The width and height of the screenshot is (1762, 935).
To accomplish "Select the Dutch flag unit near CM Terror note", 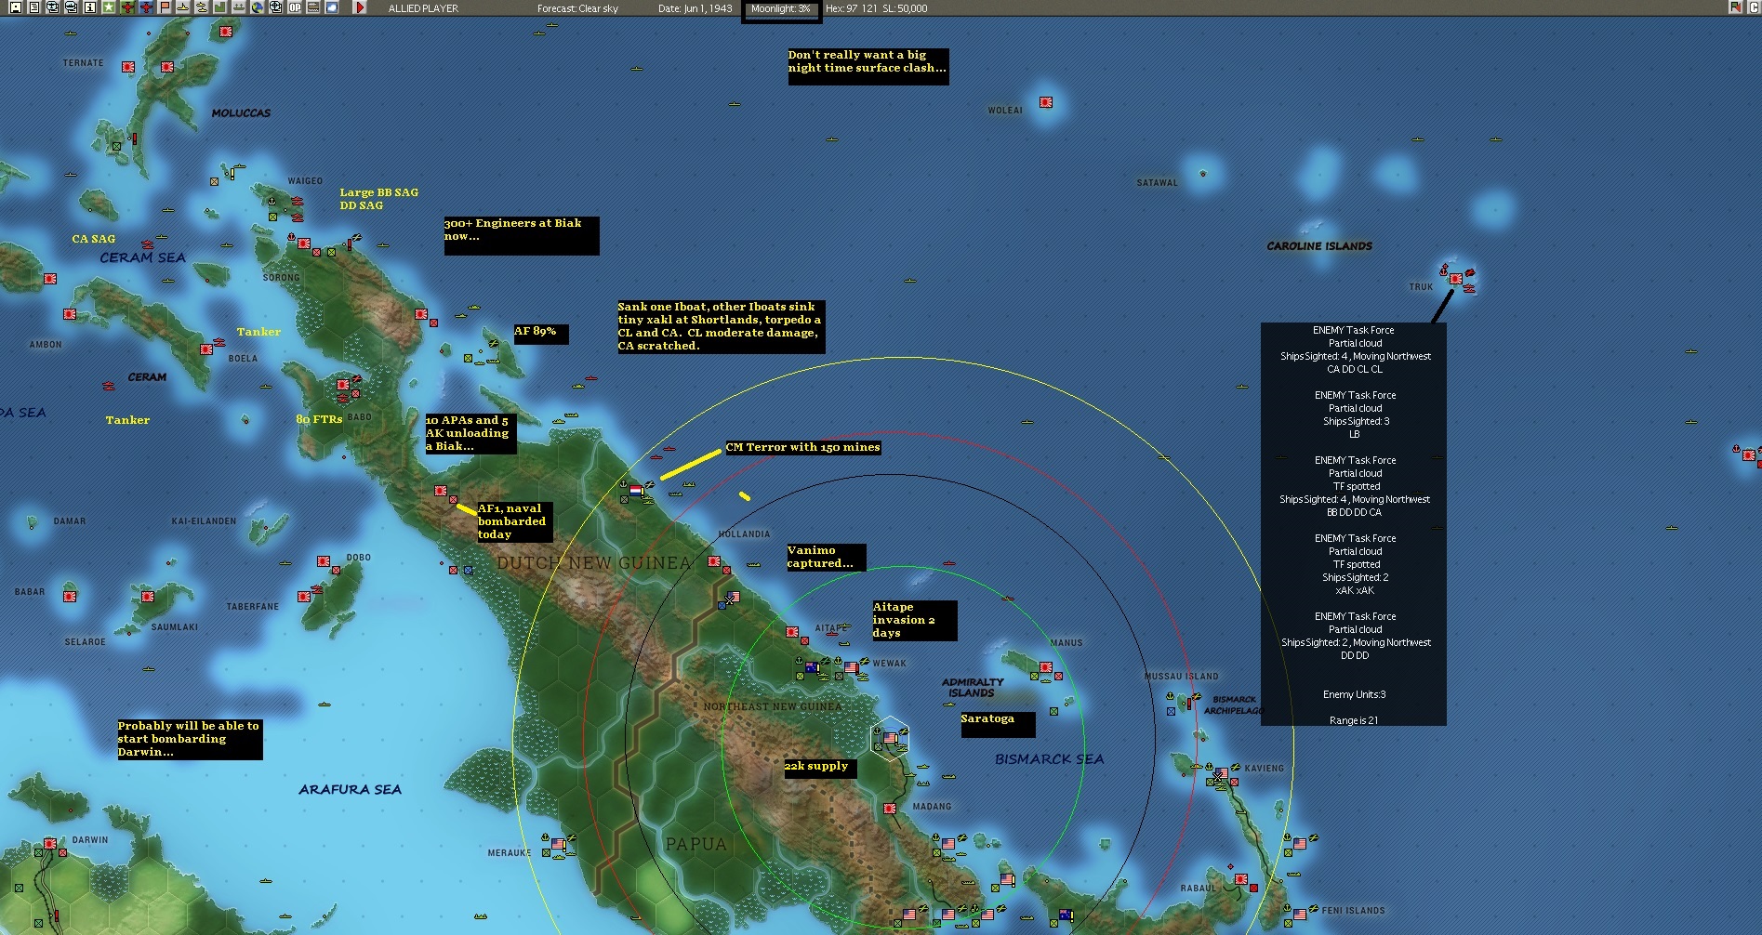I will [x=636, y=490].
